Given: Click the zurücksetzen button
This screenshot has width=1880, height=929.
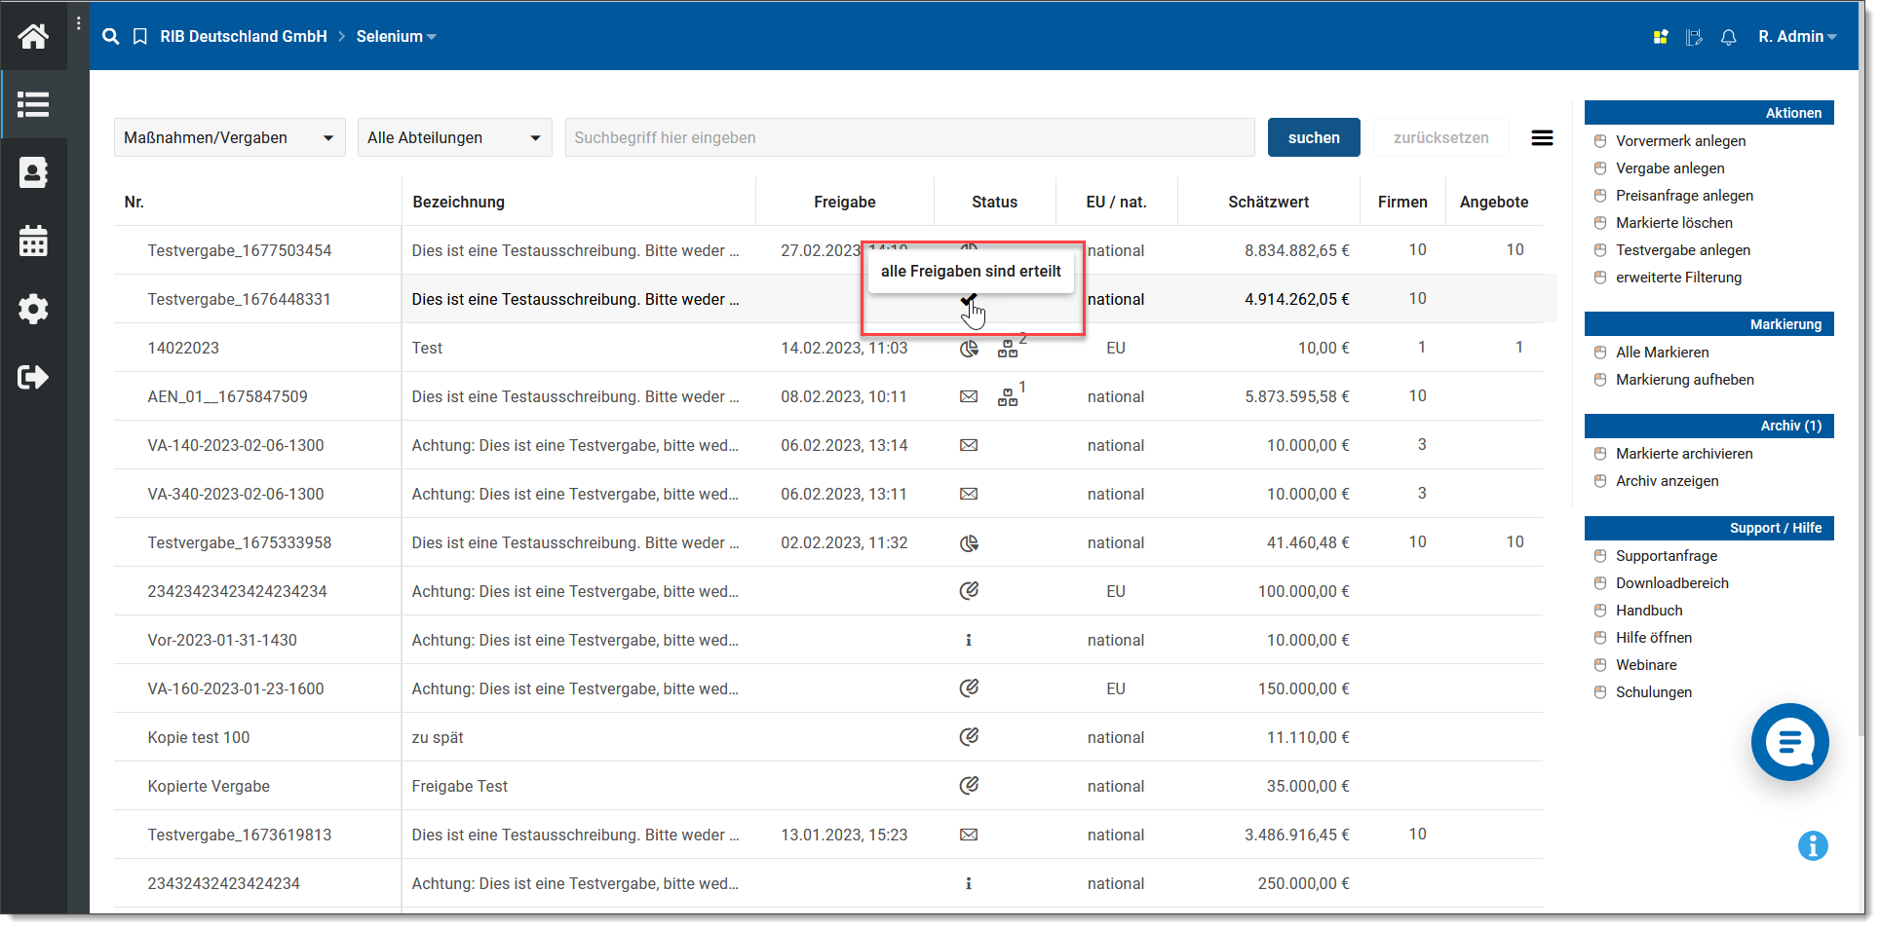Looking at the screenshot, I should click(x=1440, y=138).
